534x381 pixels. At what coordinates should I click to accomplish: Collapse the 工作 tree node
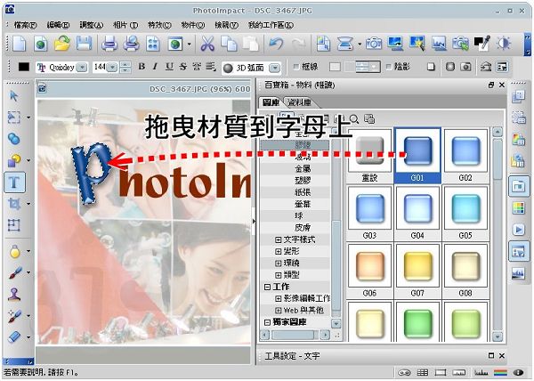pyautogui.click(x=267, y=287)
